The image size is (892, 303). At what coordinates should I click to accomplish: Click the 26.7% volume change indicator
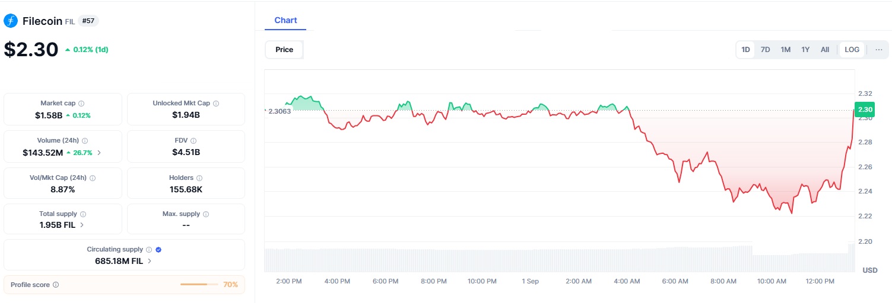(80, 153)
